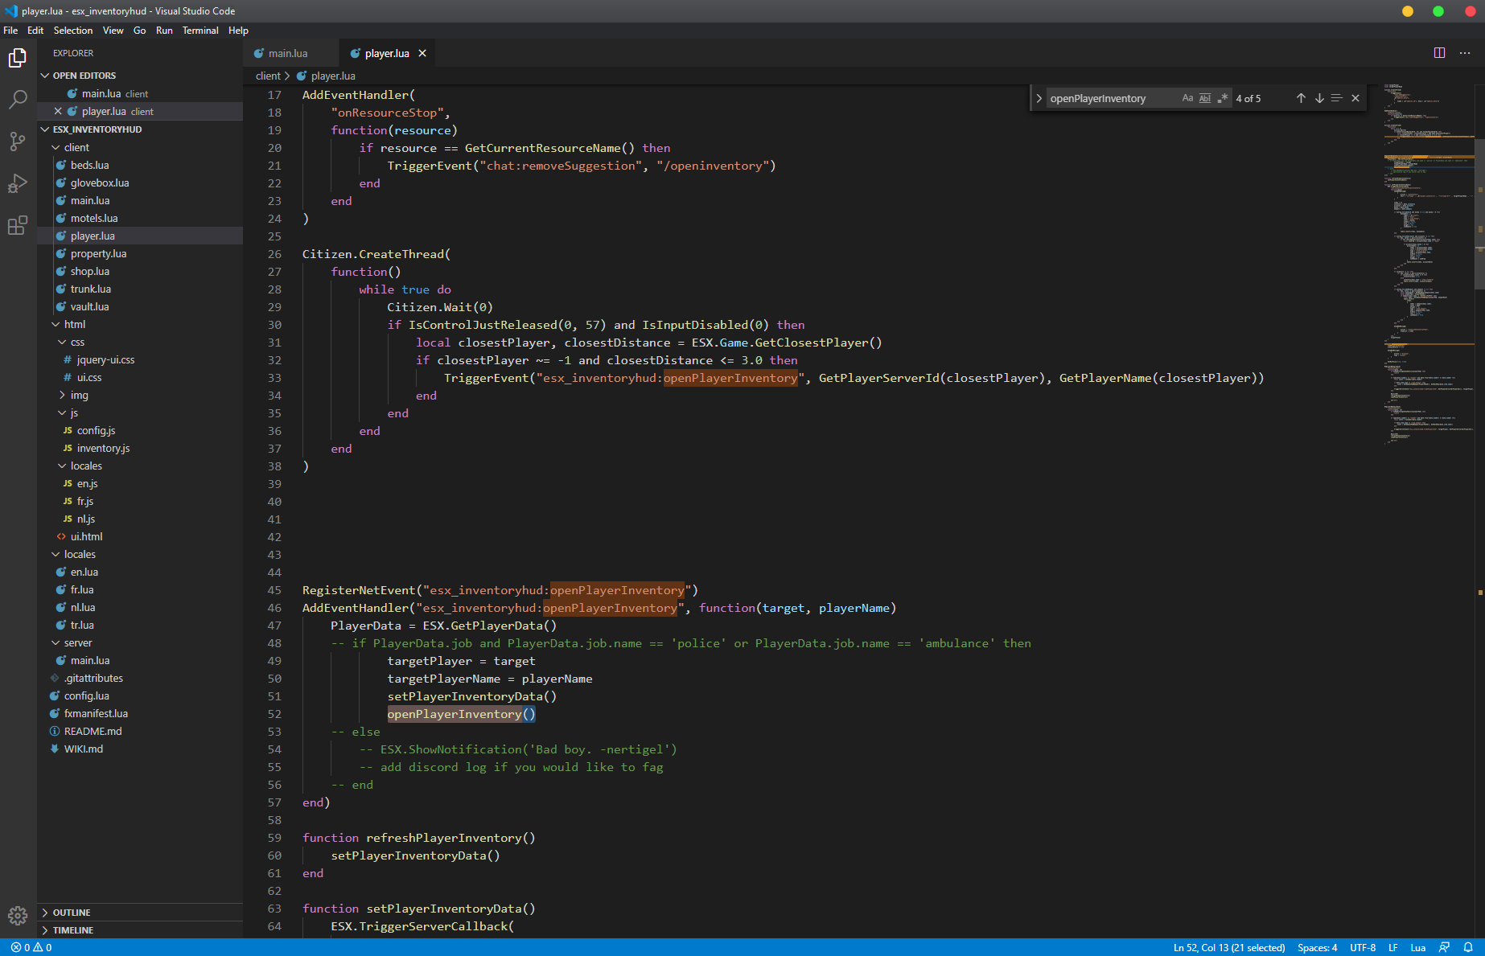Open Settings via the gear icon
1485x956 pixels.
pyautogui.click(x=17, y=916)
